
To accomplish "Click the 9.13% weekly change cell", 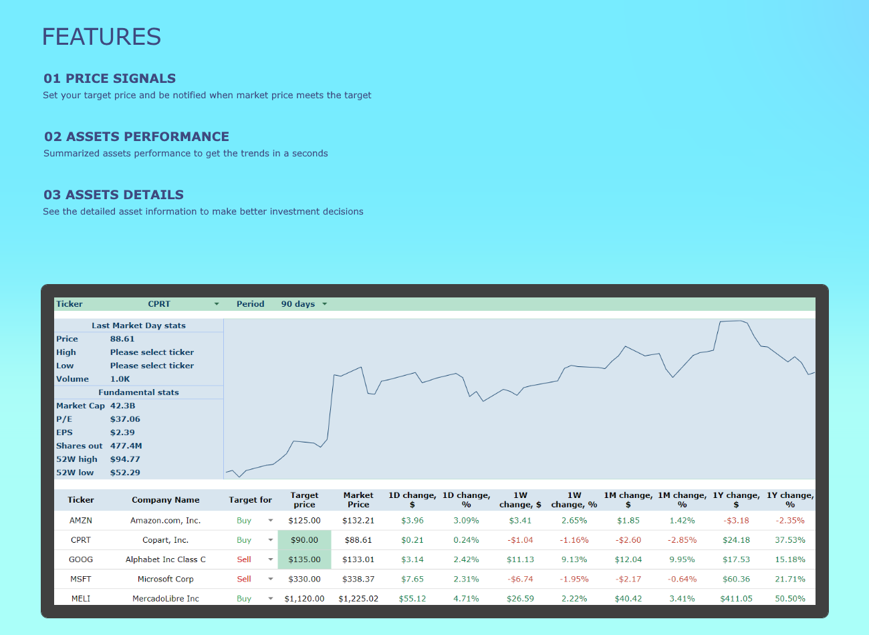I will (x=574, y=559).
